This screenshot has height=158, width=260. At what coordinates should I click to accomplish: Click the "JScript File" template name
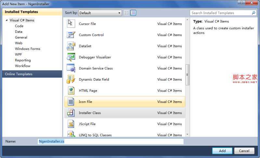coord(87,124)
